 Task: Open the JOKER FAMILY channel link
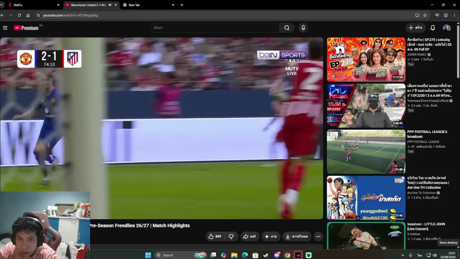[417, 55]
